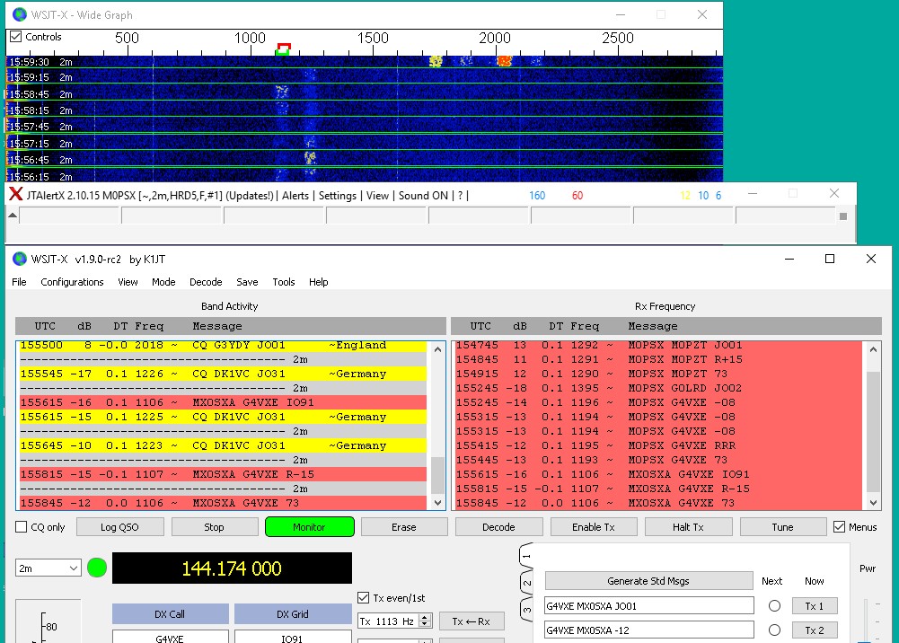Click Rx Frequency list scroll down arrow
The height and width of the screenshot is (643, 899).
[873, 503]
